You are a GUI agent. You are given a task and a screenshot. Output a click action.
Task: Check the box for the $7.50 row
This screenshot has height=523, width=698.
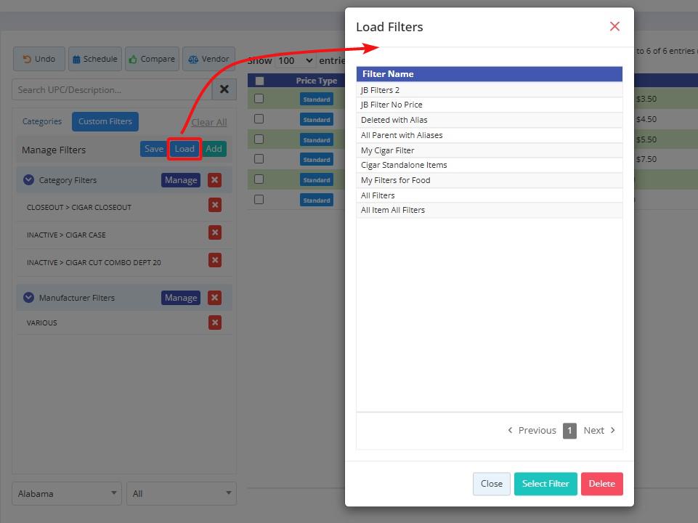259,159
